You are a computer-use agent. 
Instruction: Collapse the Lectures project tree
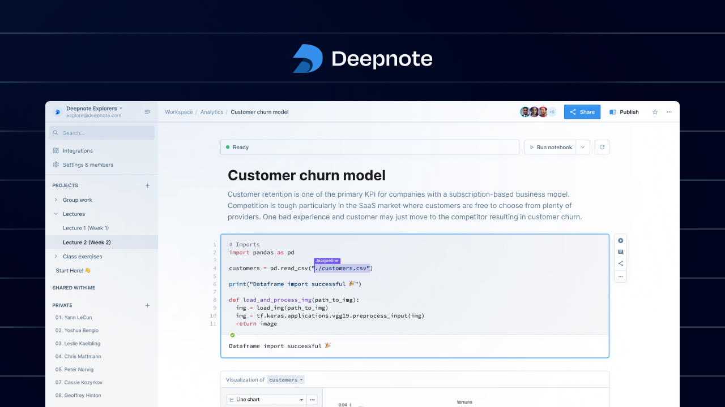pos(54,214)
